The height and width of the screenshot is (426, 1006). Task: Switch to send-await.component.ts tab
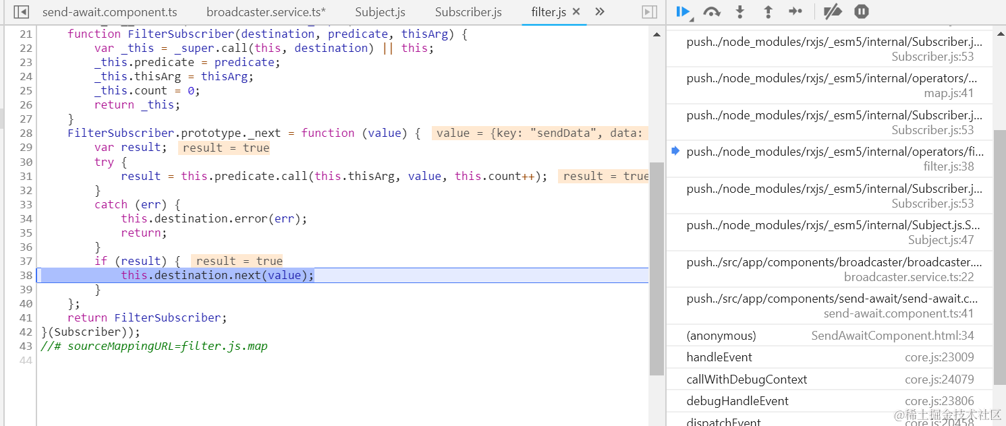pos(109,12)
